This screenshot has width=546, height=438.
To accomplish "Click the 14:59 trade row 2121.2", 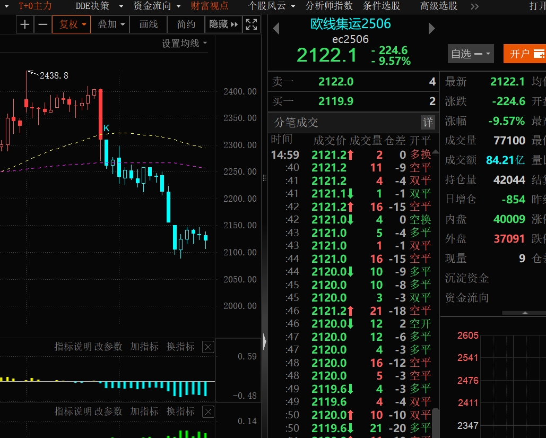I will tap(351, 154).
